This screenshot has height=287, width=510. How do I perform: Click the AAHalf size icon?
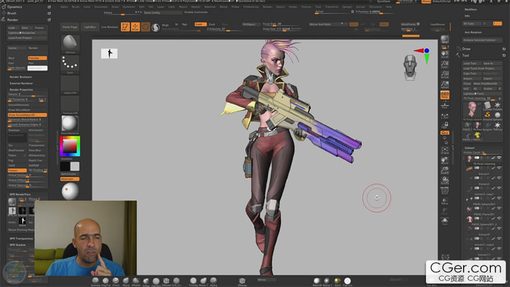[445, 85]
